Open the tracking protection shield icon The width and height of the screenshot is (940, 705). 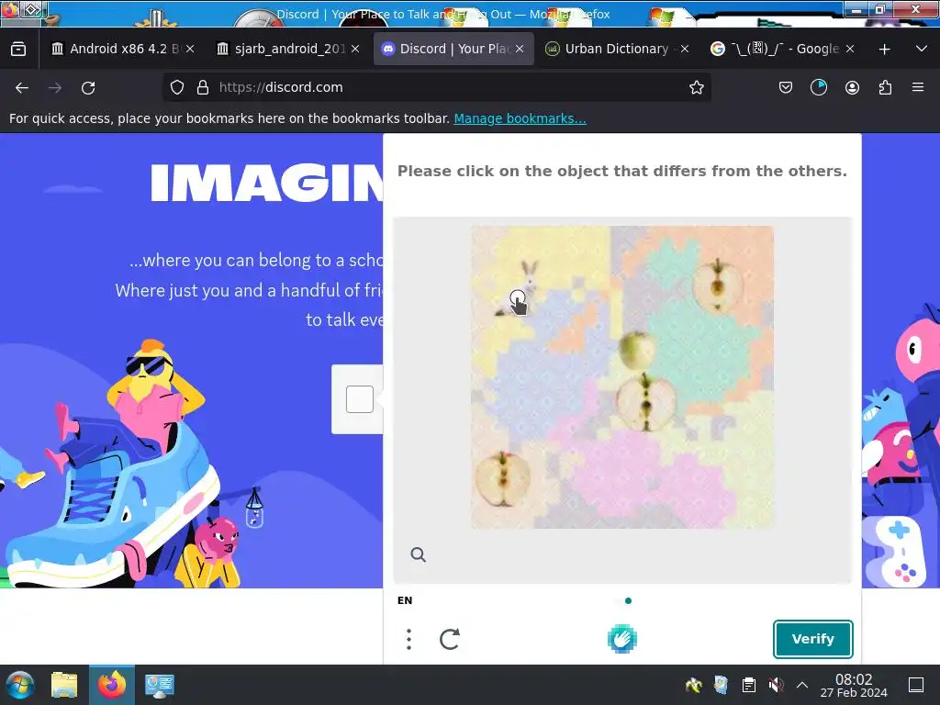[177, 87]
